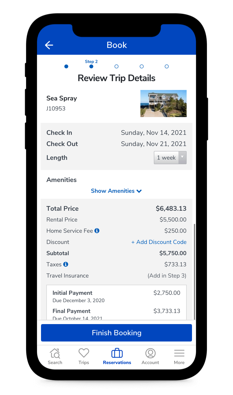Tap the back arrow in the header

49,45
